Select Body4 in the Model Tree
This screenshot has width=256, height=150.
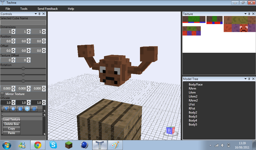pos(193,120)
